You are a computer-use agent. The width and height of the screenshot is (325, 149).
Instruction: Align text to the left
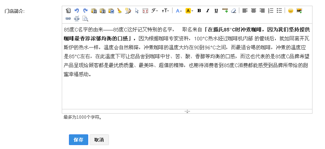245,11
